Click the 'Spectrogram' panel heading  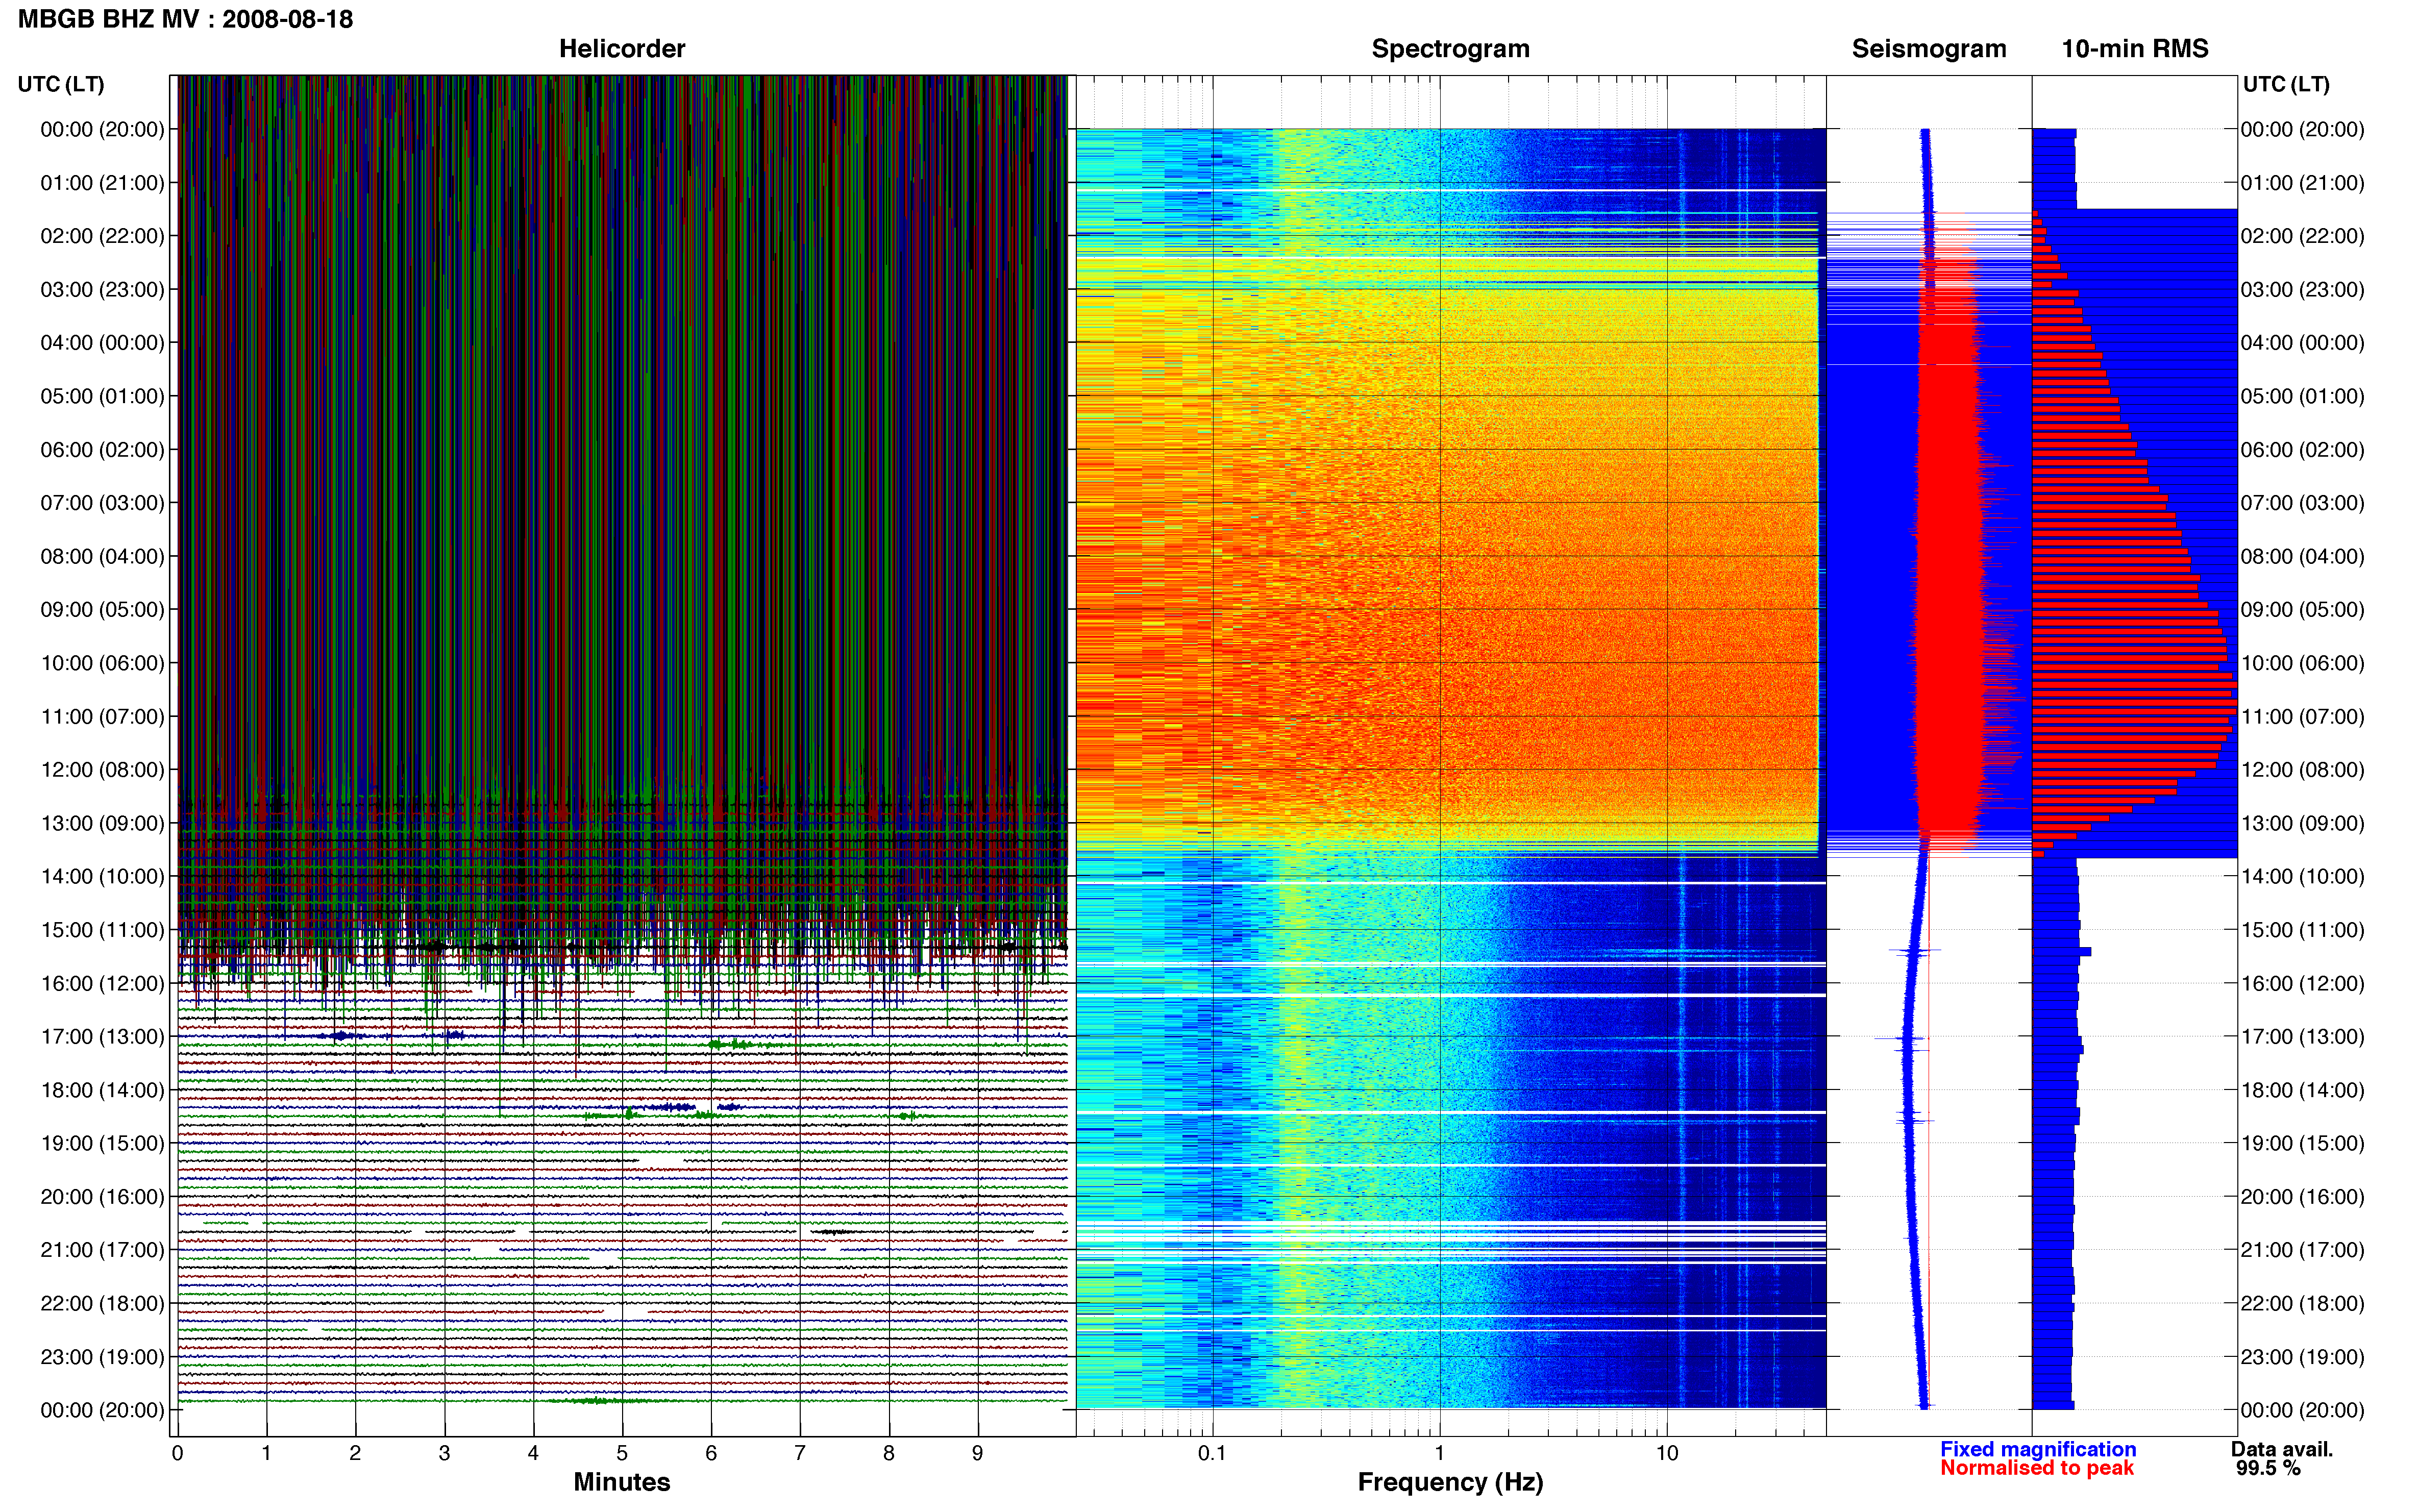pyautogui.click(x=1450, y=48)
